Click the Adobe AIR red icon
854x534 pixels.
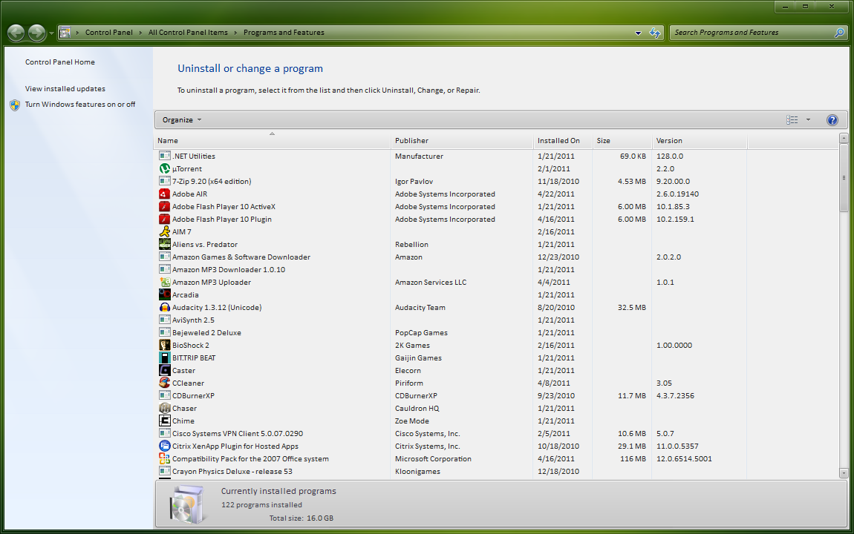pos(164,194)
